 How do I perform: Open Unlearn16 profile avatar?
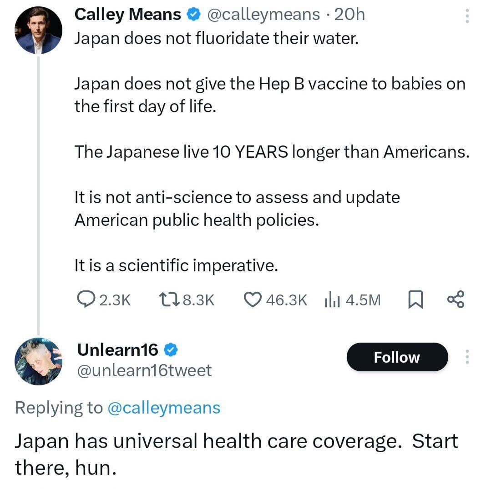click(38, 362)
